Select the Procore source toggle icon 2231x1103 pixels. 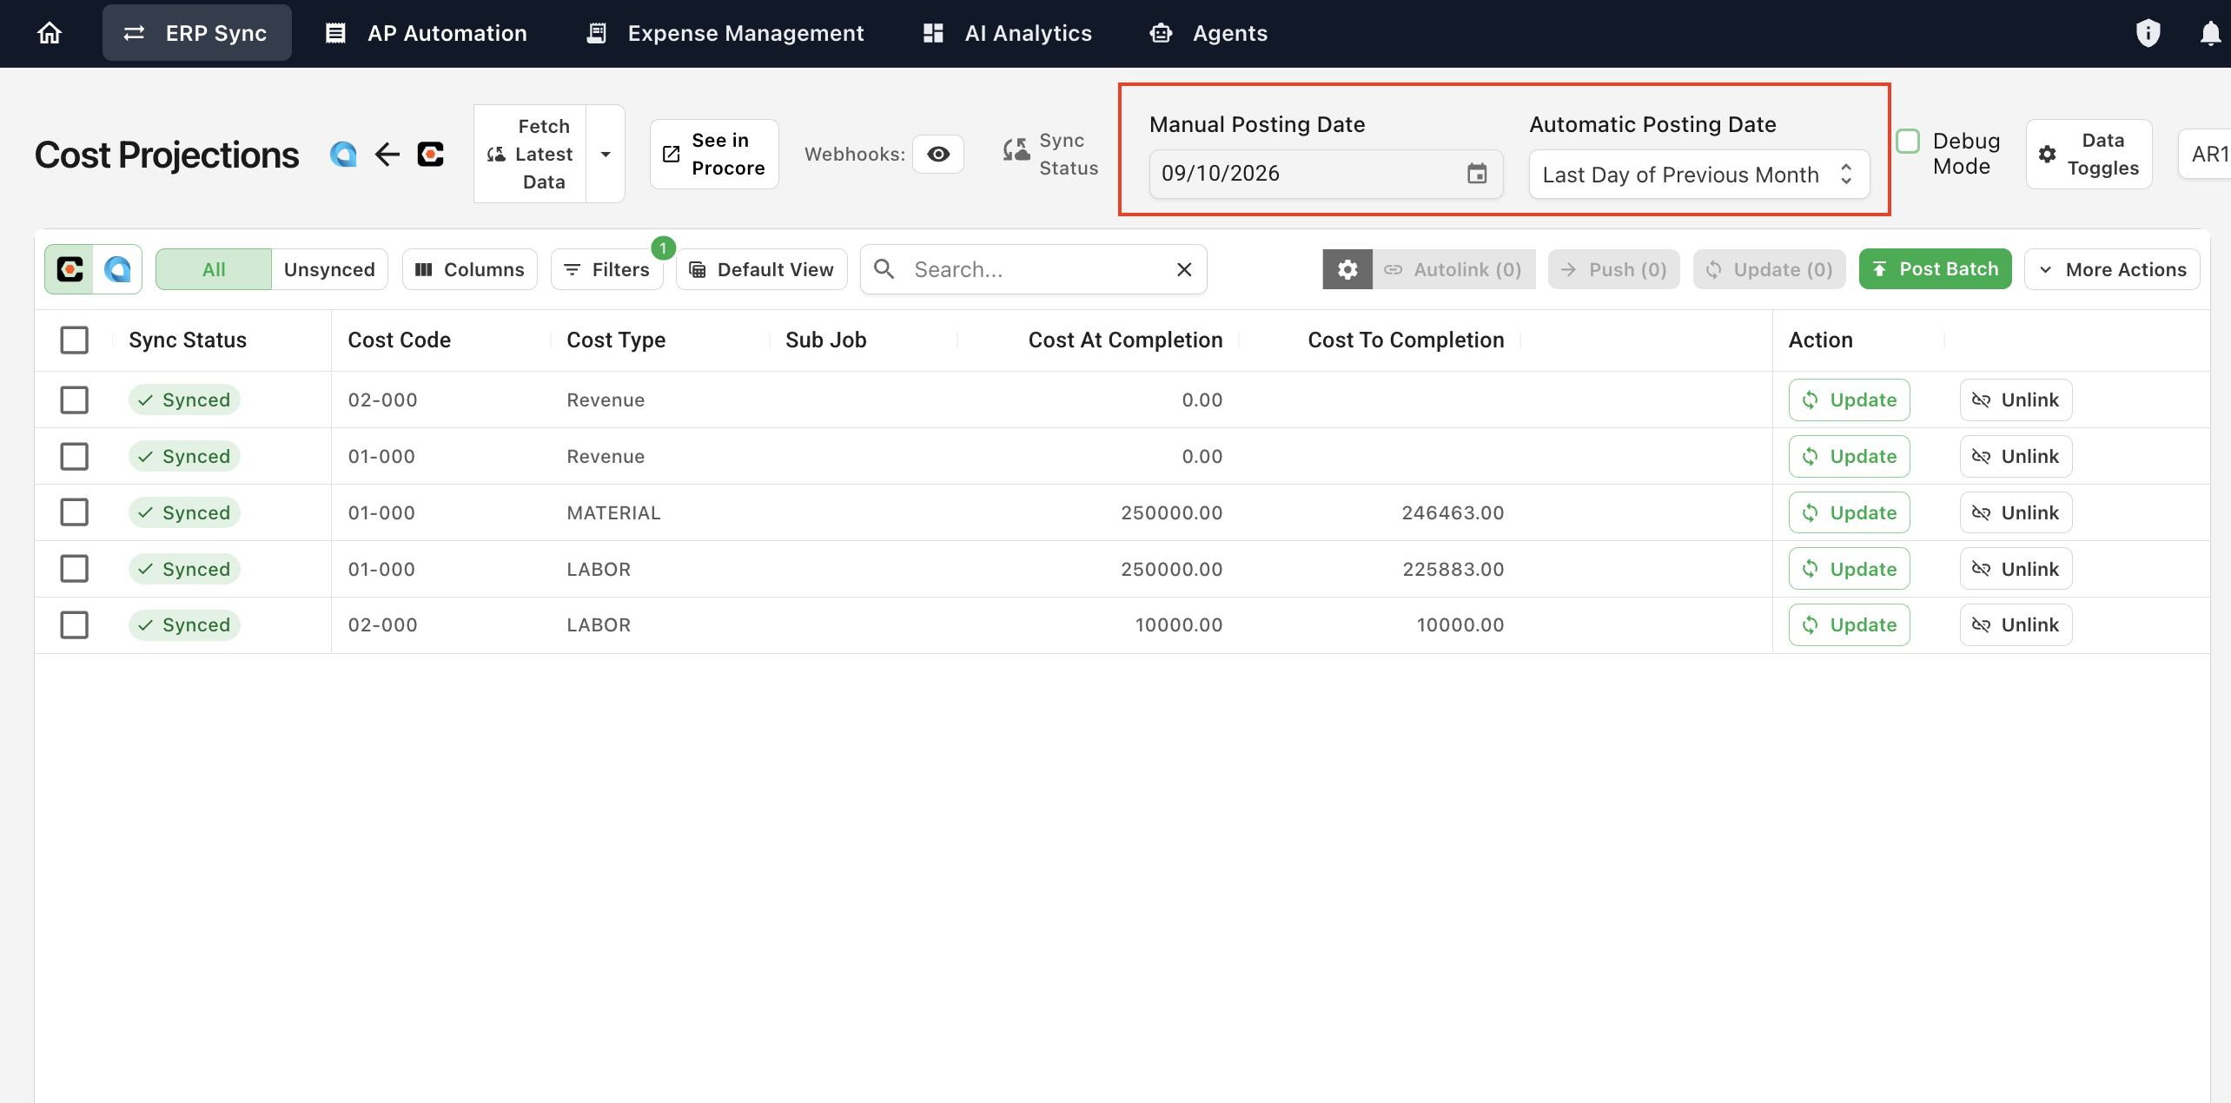point(70,269)
